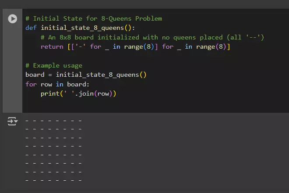Click the return statement line with range(8)
This screenshot has height=193, width=289.
pyautogui.click(x=135, y=47)
